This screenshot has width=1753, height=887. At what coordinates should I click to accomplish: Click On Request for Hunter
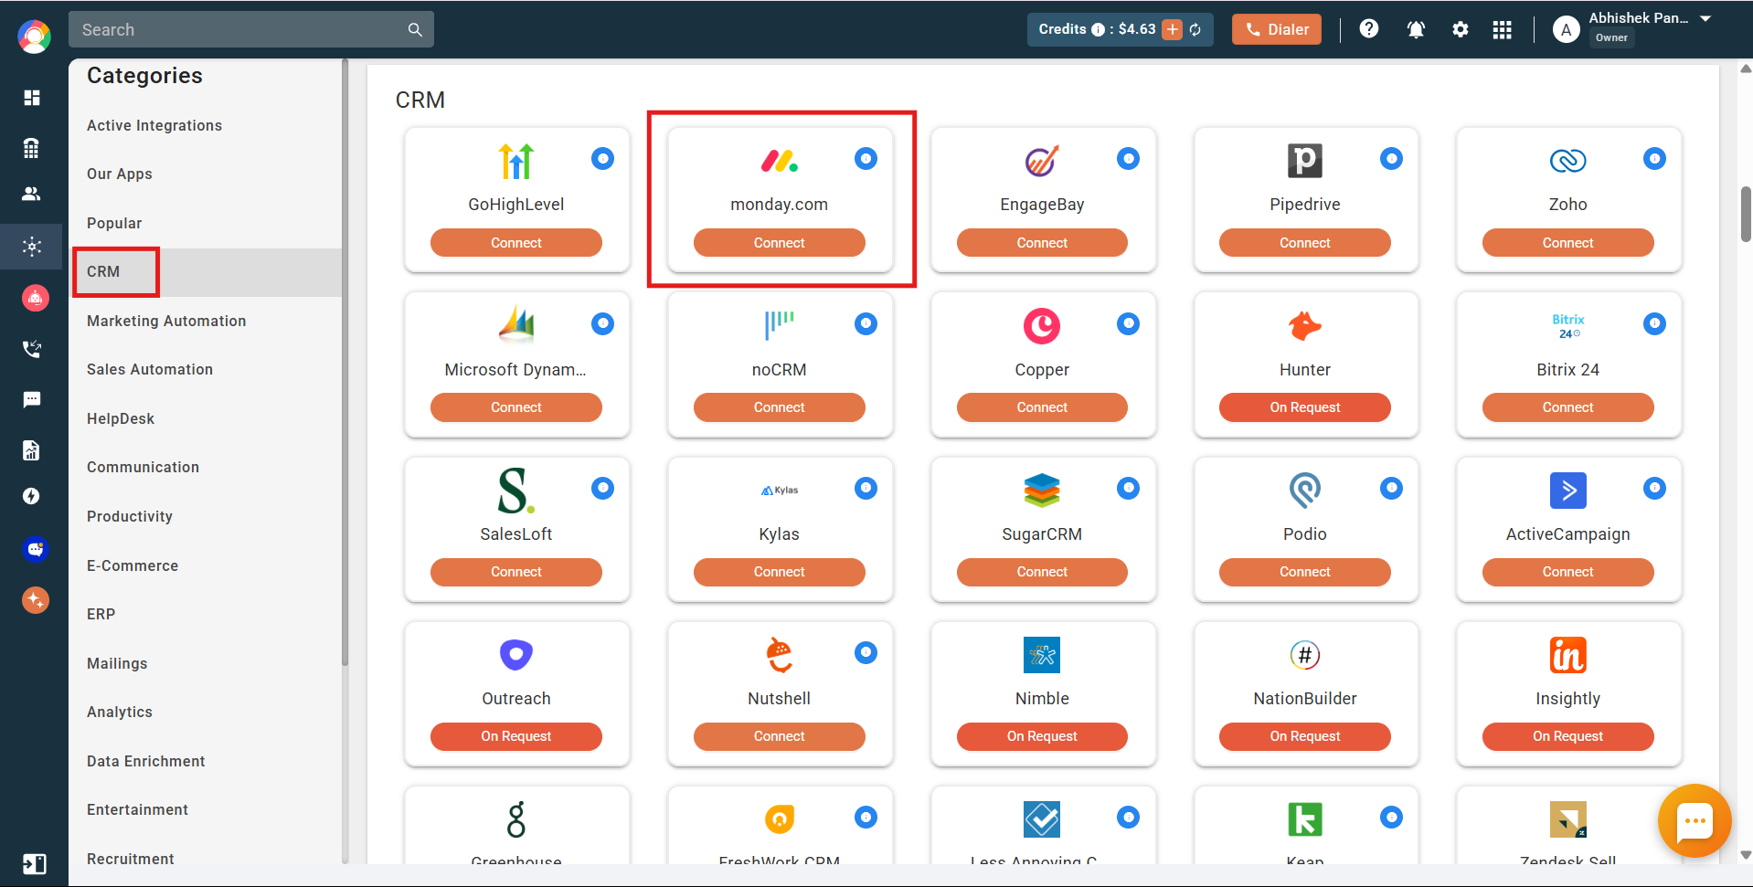point(1305,407)
